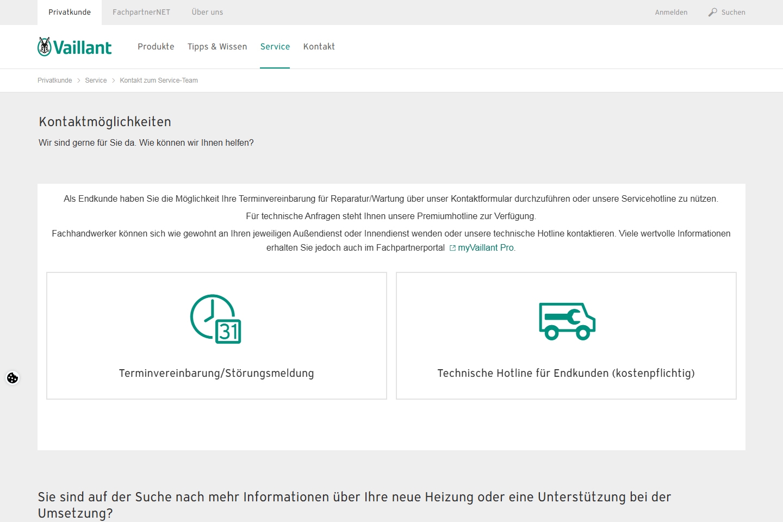Click external link icon before myVaillant Pro
The image size is (783, 522).
pos(452,248)
